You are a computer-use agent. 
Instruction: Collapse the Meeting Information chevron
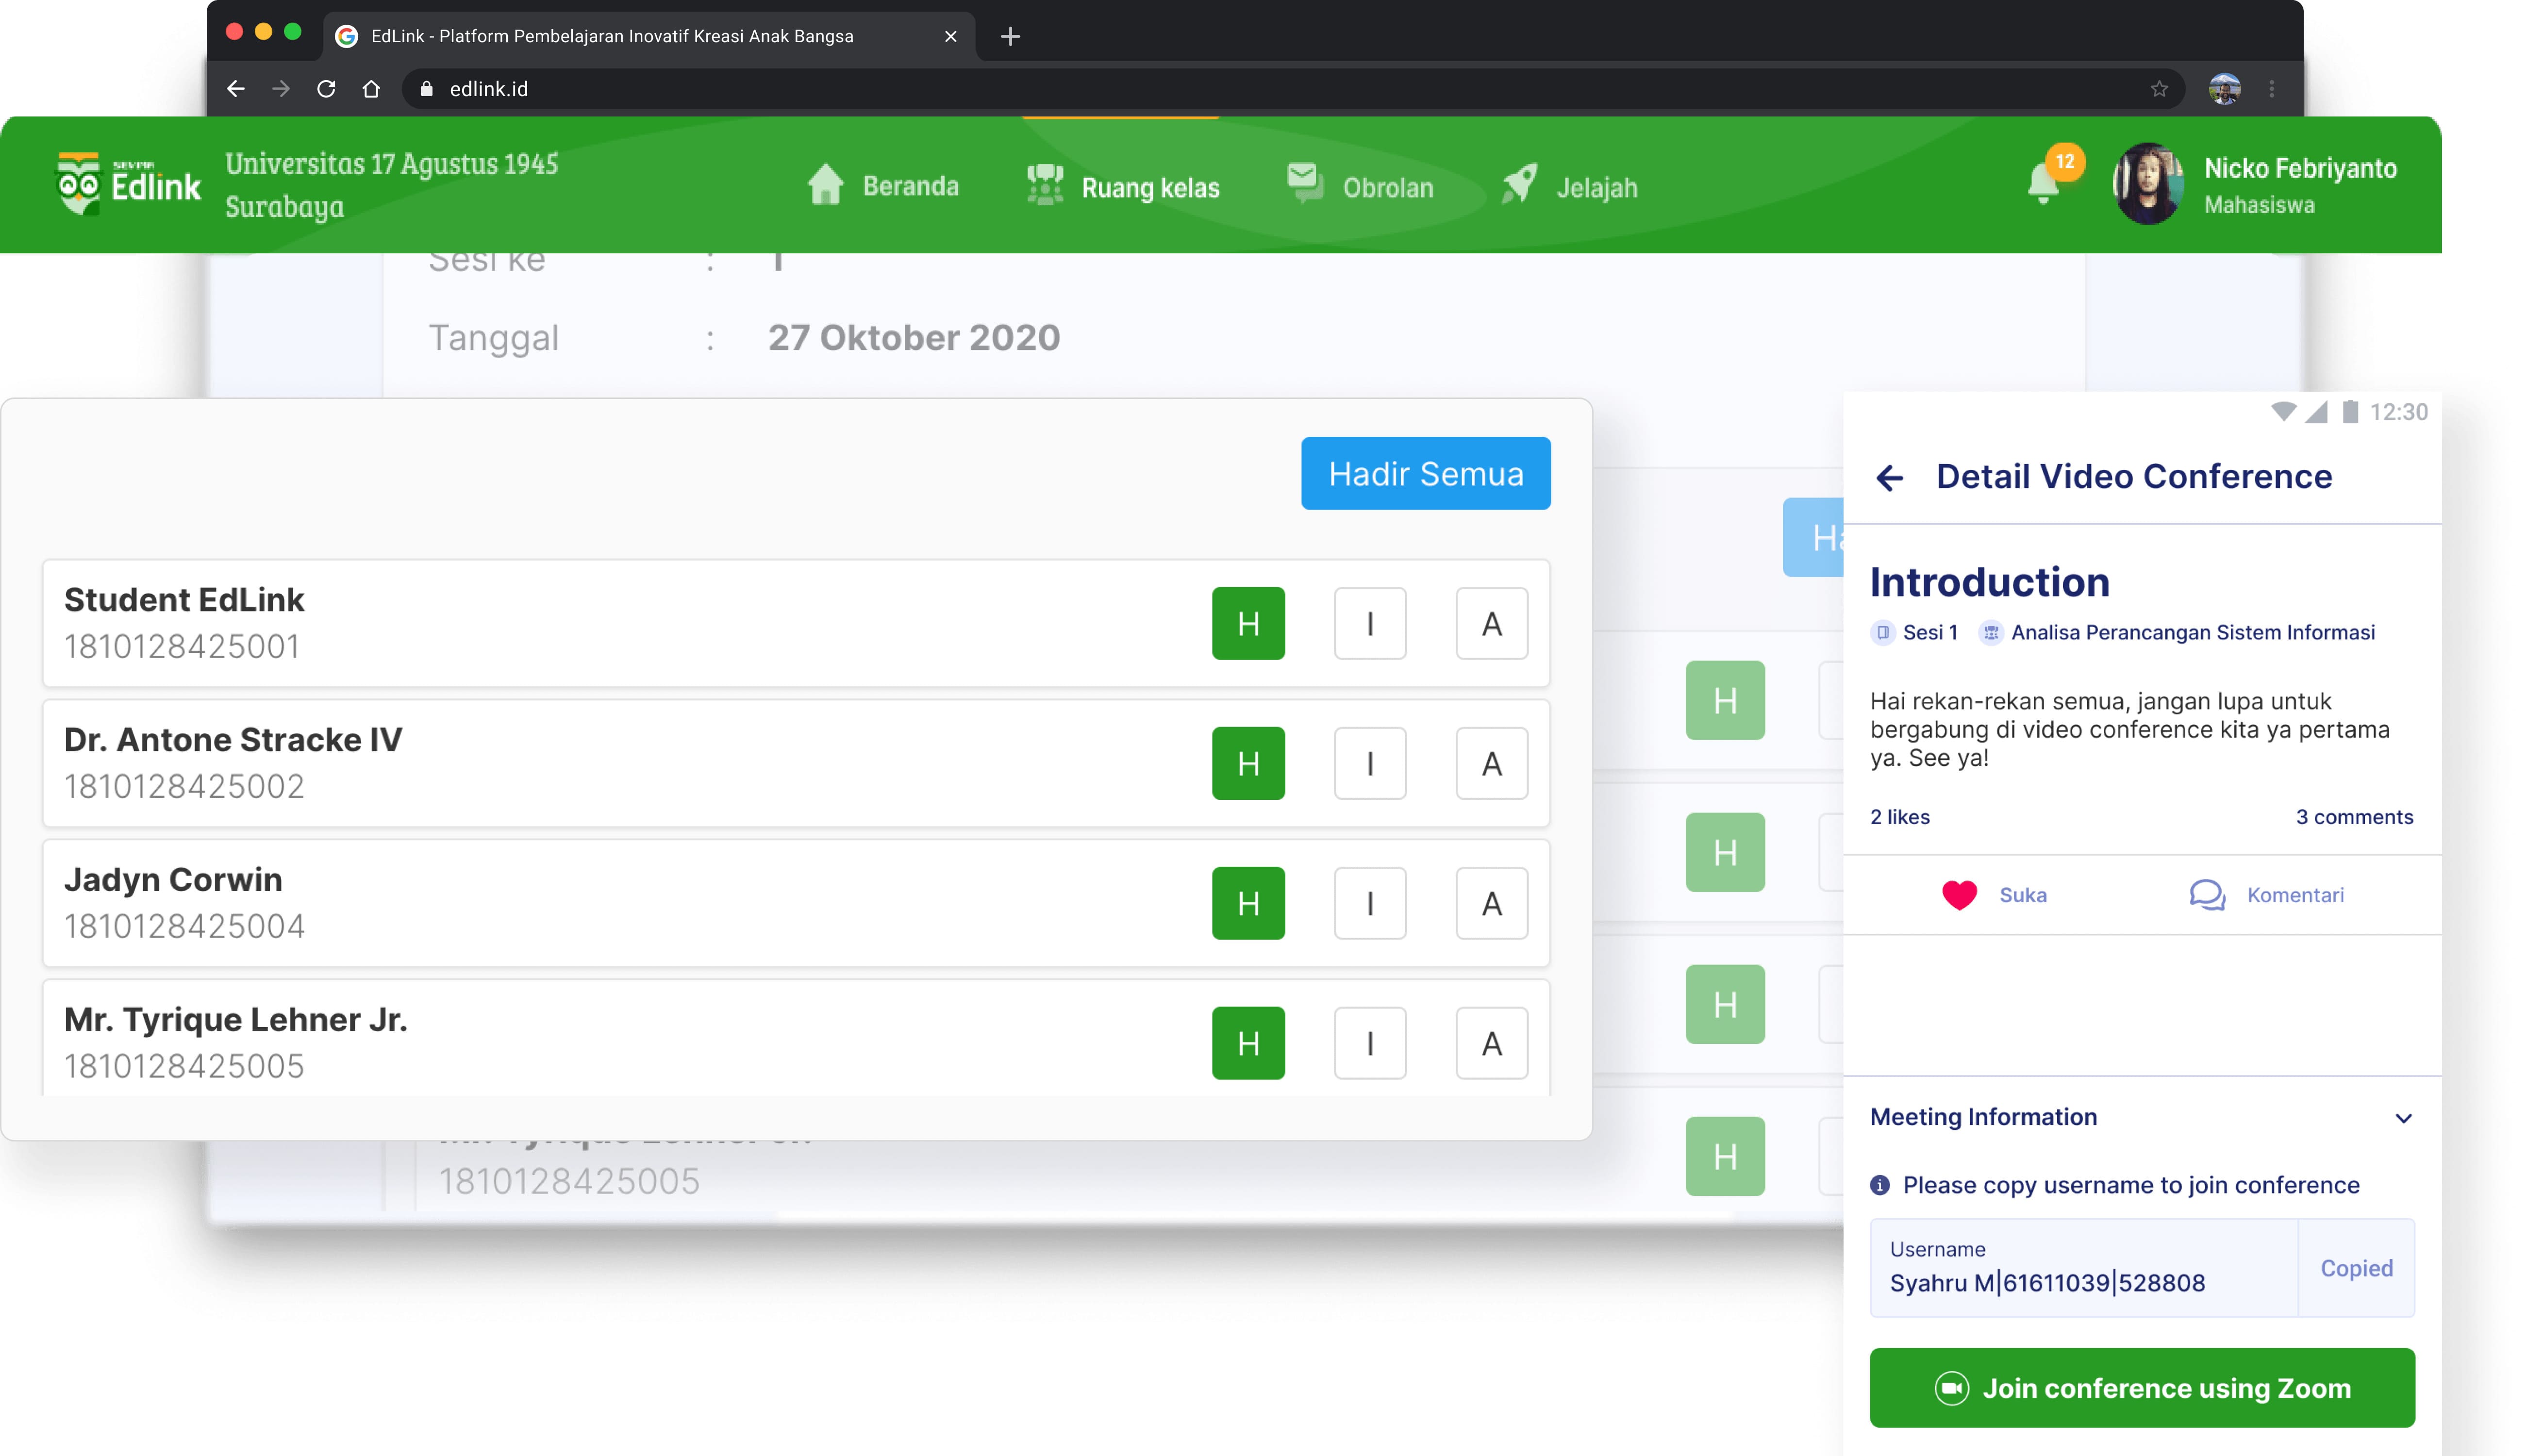click(2403, 1118)
